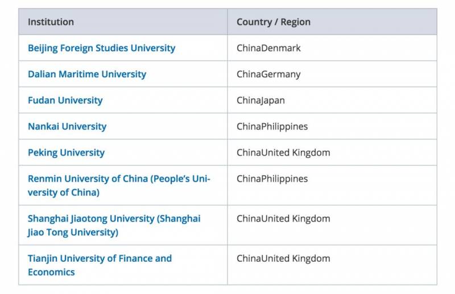Click the Country / Region column header
This screenshot has width=455, height=294.
[274, 22]
